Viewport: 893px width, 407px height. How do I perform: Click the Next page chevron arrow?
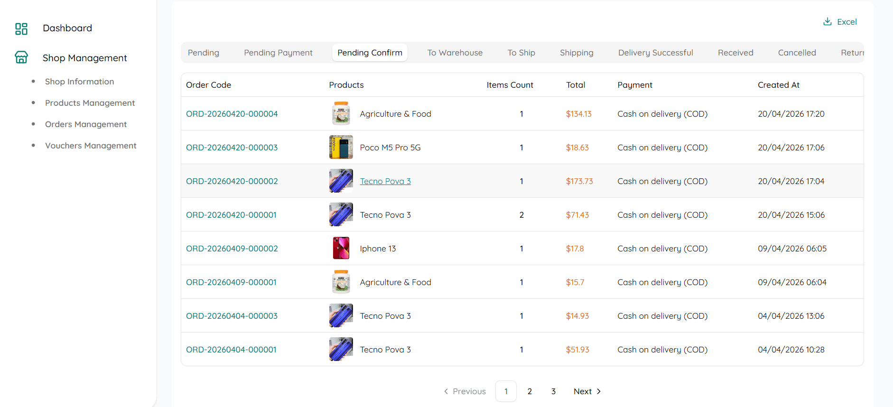pyautogui.click(x=599, y=391)
